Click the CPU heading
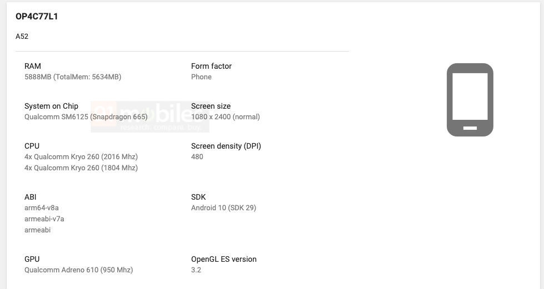This screenshot has height=289, width=544. point(32,146)
